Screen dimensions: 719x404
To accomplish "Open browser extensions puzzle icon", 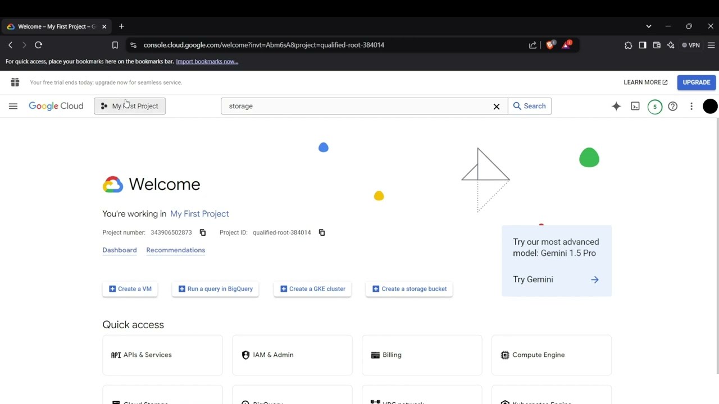I will pos(629,45).
